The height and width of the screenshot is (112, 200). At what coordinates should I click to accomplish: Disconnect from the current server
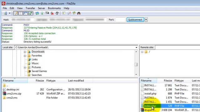[52, 13]
